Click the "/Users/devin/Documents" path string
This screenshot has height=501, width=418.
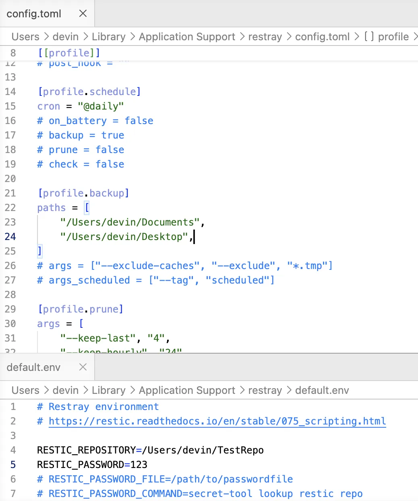click(x=130, y=222)
